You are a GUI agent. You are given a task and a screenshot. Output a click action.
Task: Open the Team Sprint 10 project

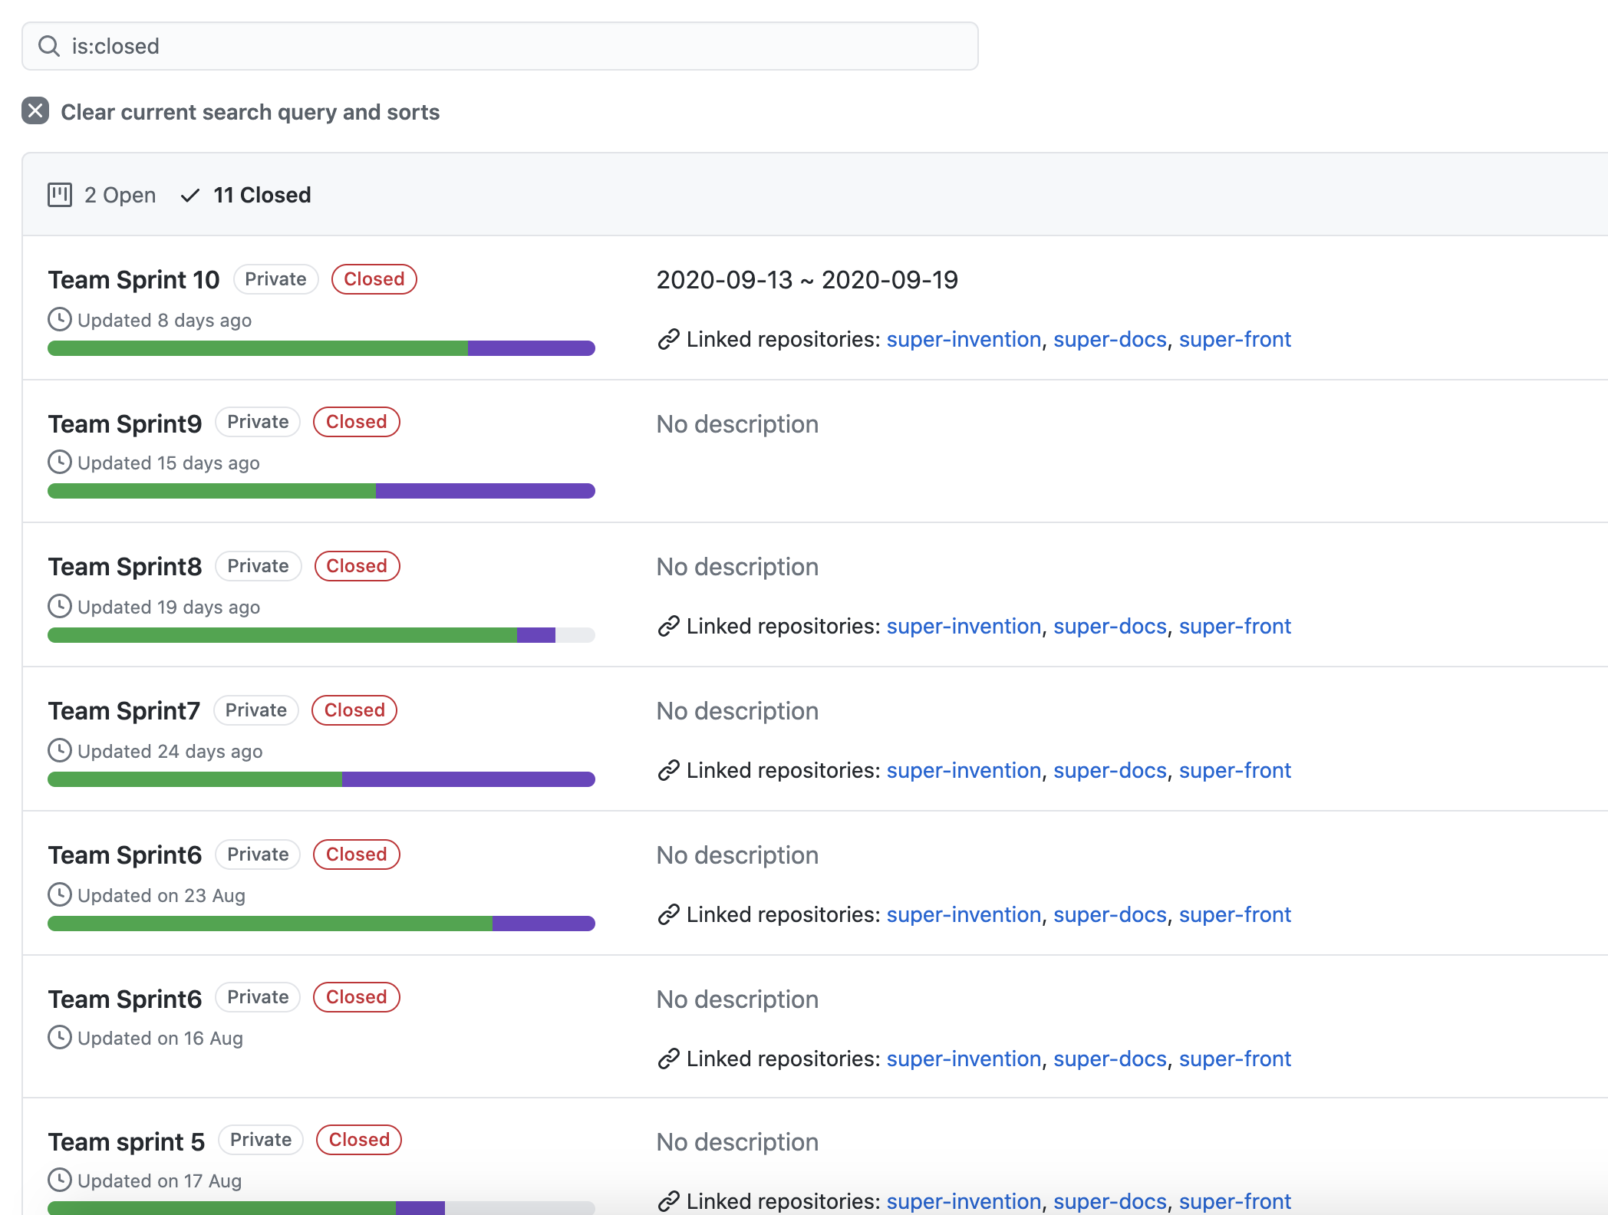133,280
